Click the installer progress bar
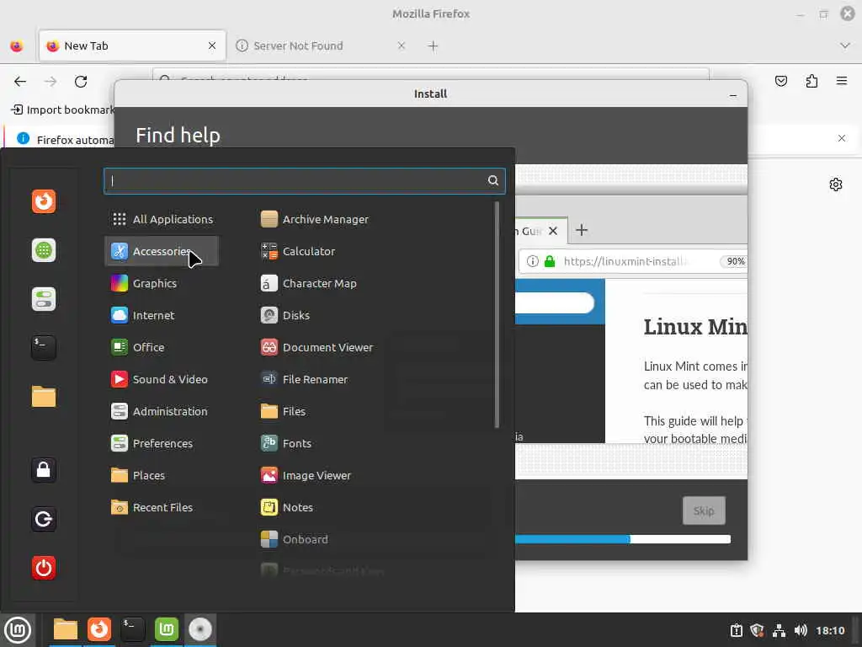Viewport: 862px width, 647px height. click(623, 539)
